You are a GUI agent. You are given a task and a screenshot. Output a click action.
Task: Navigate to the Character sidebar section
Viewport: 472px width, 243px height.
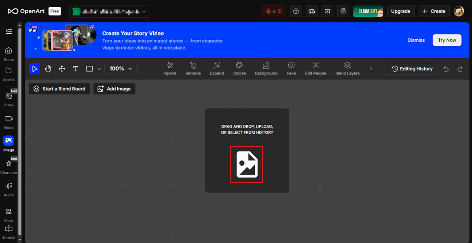[8, 166]
